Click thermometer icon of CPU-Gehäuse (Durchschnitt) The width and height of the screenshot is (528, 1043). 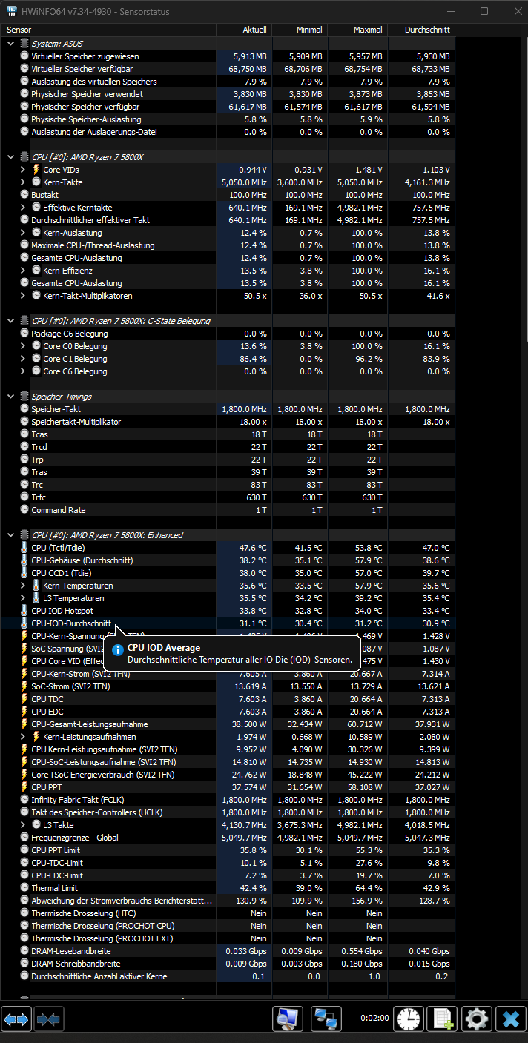coord(24,560)
